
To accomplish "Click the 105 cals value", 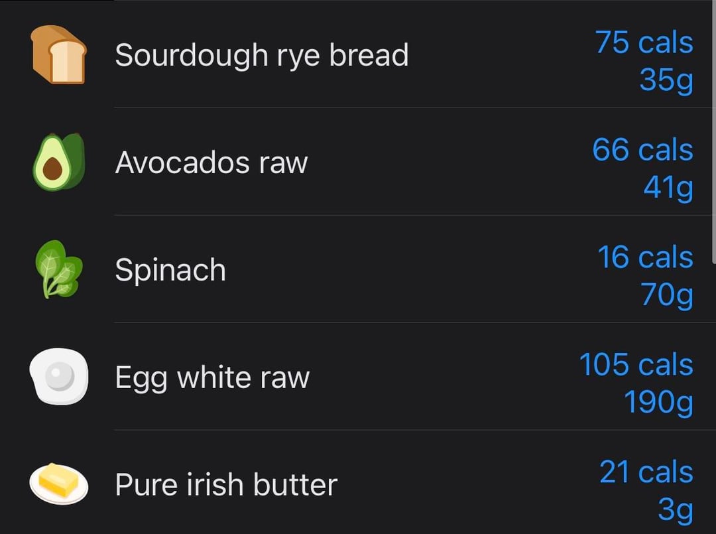I will point(636,365).
